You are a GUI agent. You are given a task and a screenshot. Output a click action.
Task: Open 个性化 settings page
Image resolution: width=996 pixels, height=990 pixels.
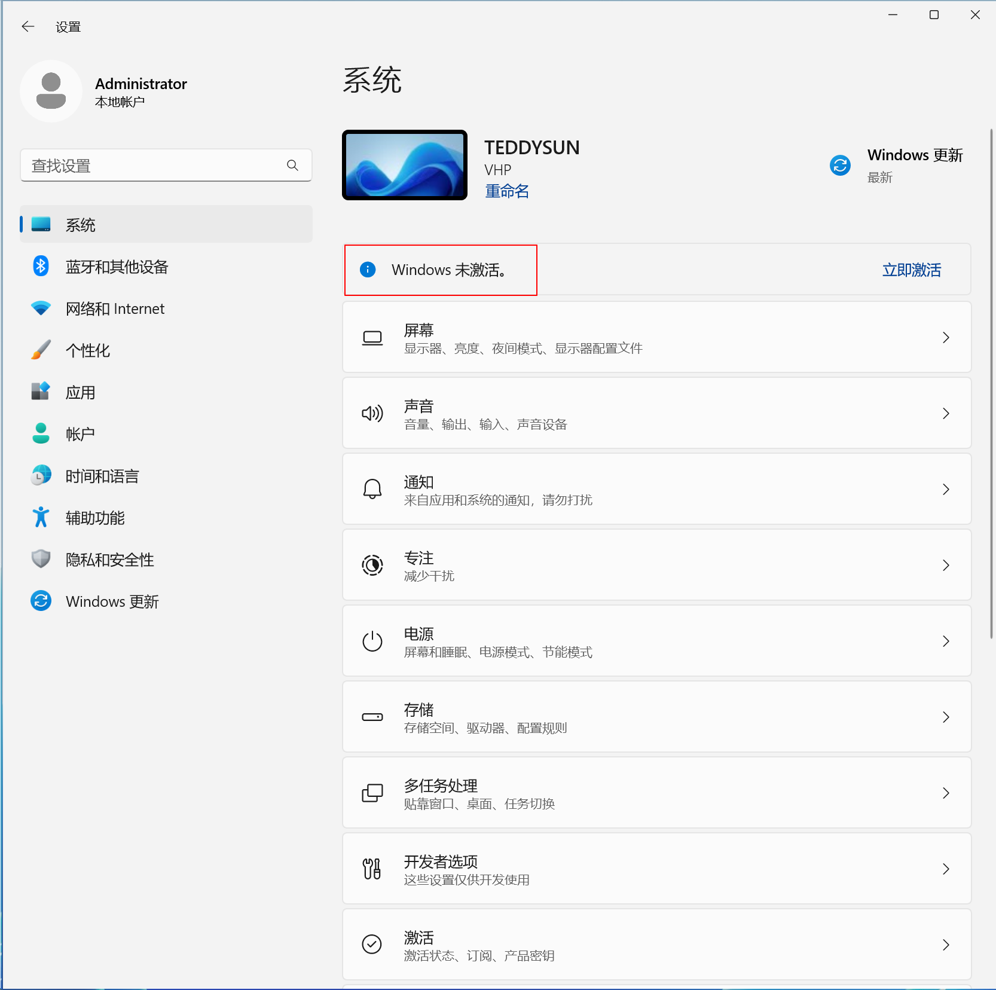166,350
